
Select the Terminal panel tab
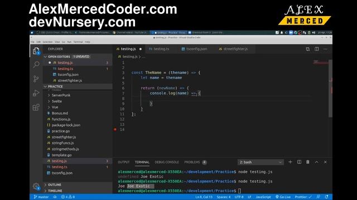(x=142, y=162)
